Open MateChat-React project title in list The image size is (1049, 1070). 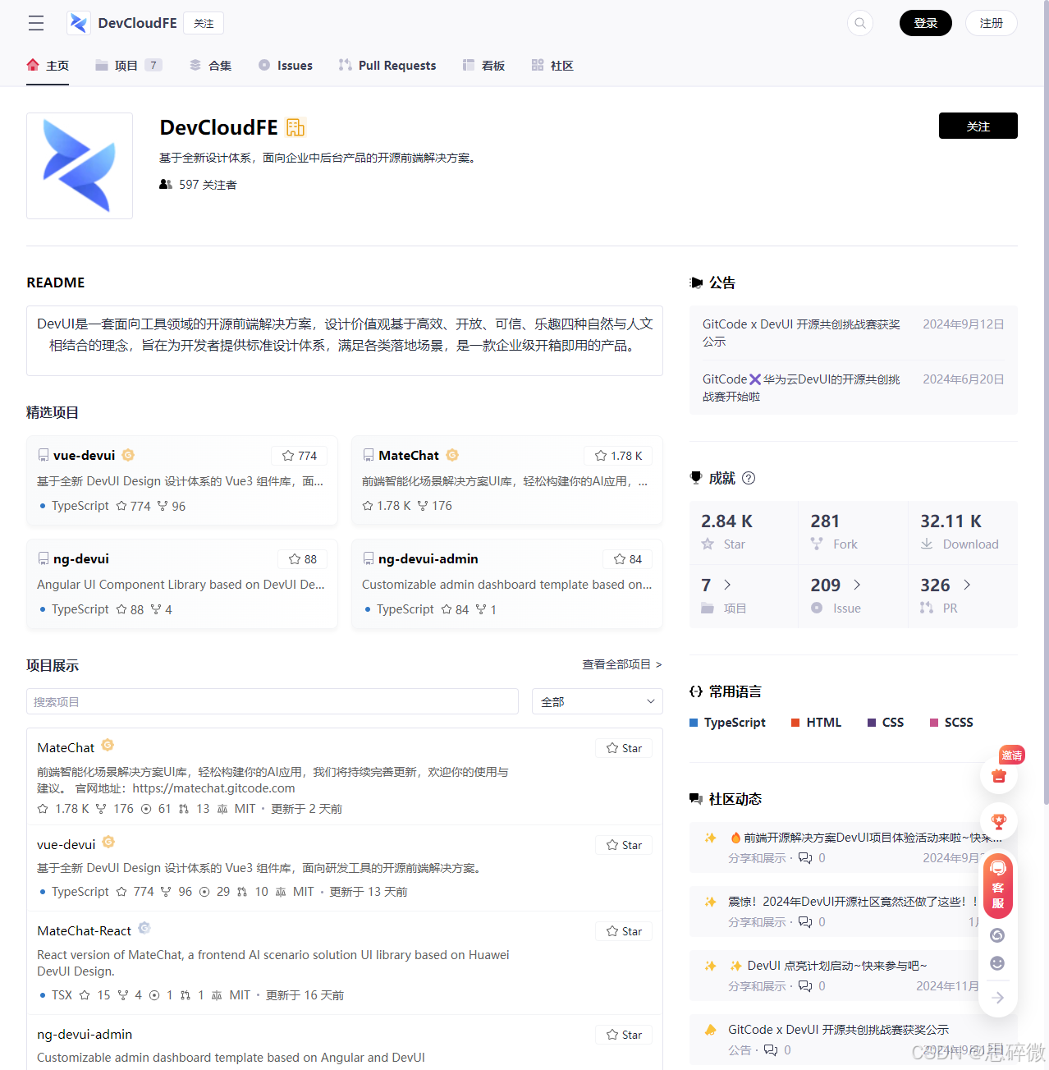[84, 930]
